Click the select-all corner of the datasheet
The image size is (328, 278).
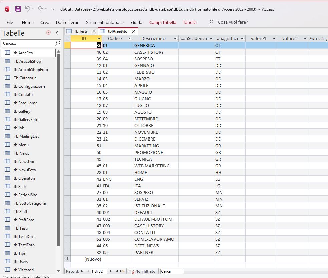tap(67, 38)
